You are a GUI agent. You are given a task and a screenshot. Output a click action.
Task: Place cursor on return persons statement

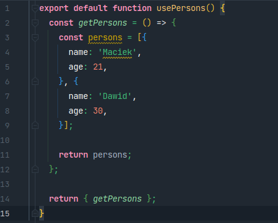pyautogui.click(x=95, y=155)
